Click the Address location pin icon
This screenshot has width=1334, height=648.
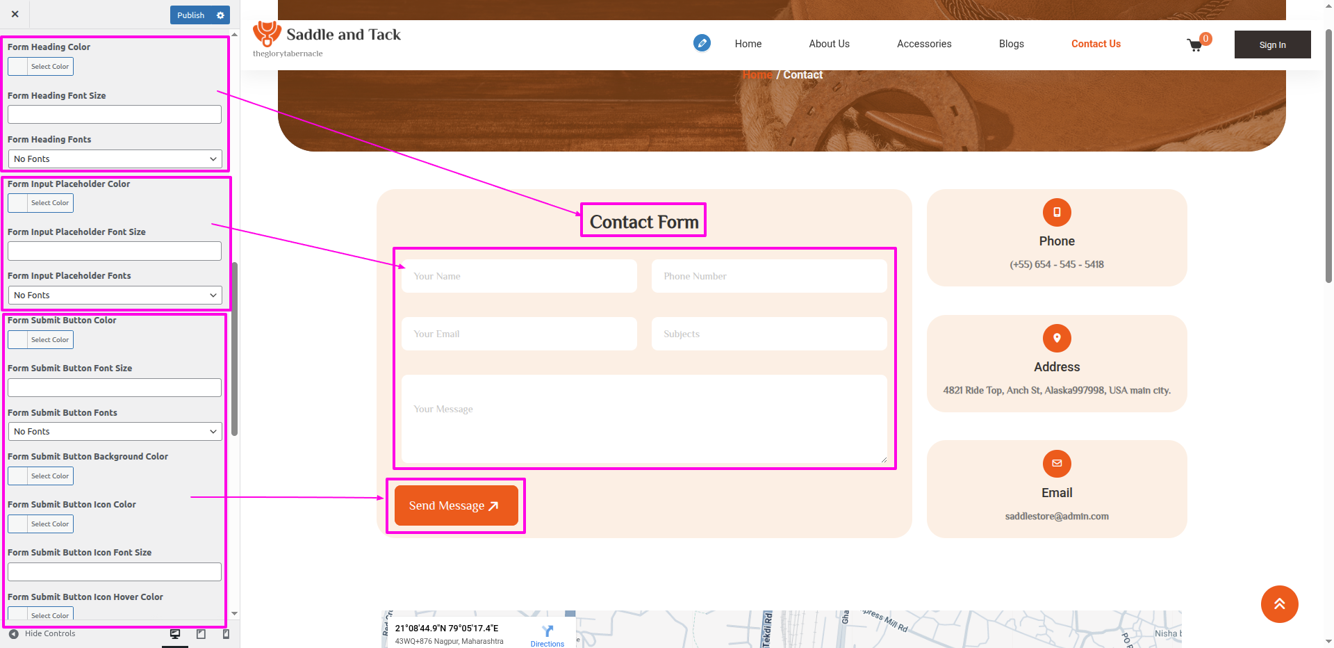pos(1056,339)
